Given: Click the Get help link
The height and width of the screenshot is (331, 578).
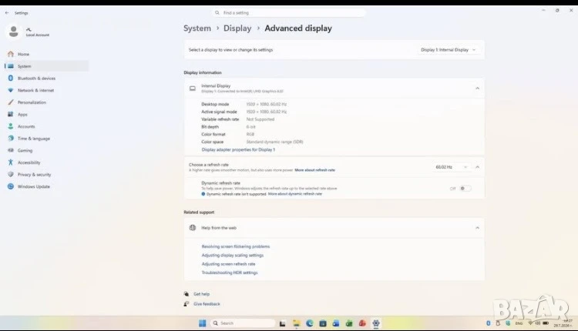Looking at the screenshot, I should point(201,294).
